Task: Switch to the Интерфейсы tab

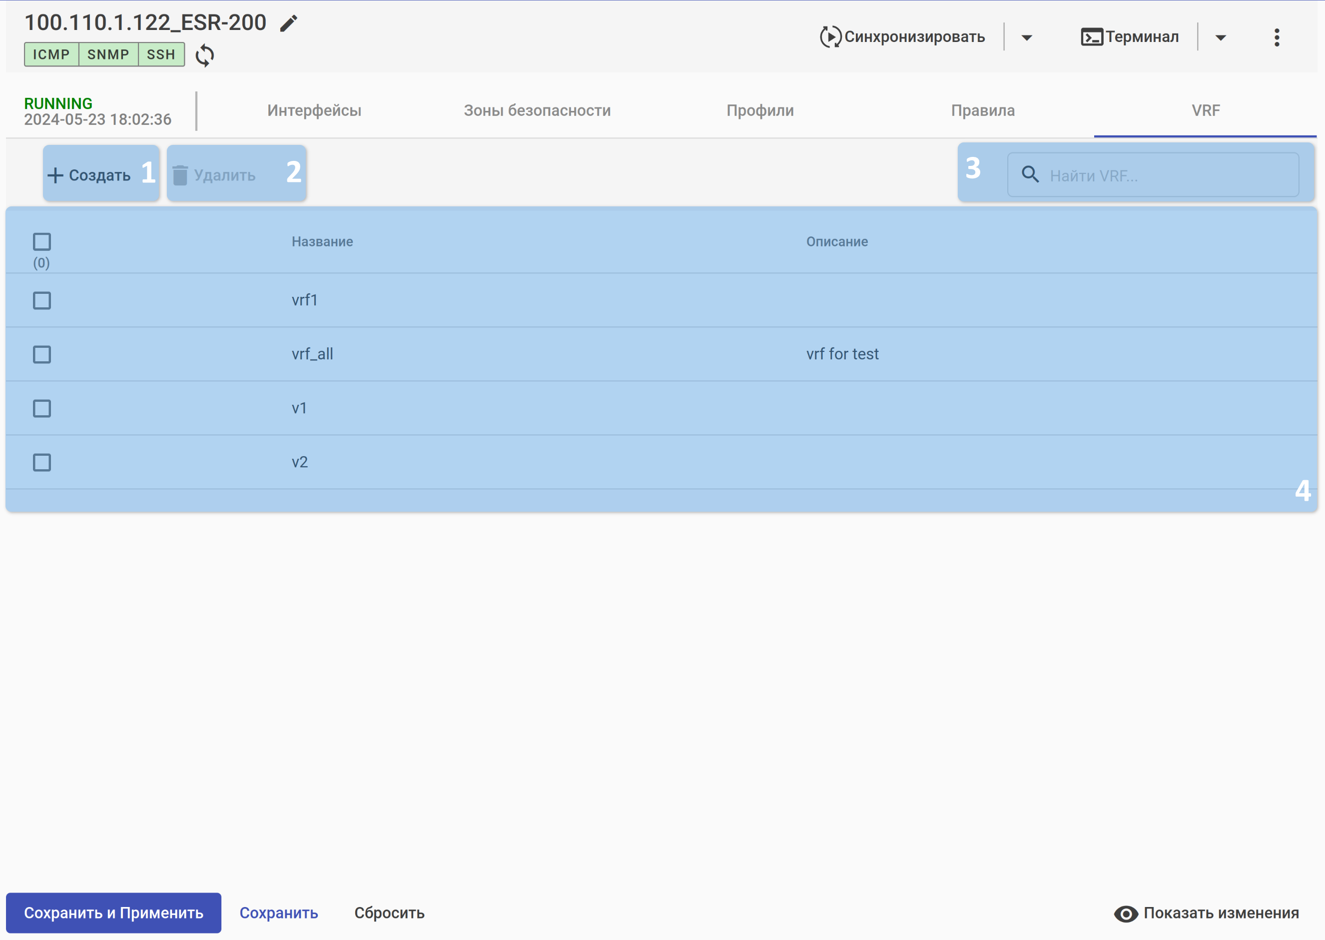Action: (x=314, y=110)
